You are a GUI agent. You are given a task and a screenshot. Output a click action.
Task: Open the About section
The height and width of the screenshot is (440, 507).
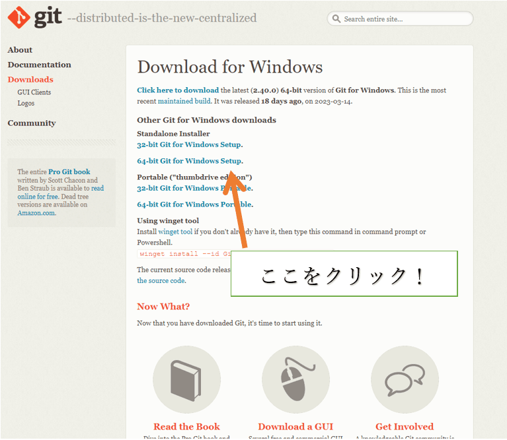(20, 50)
